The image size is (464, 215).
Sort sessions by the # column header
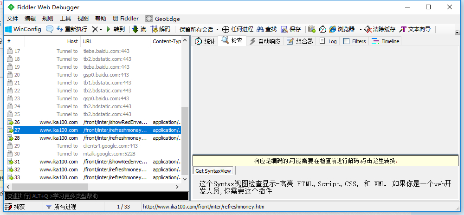[x=14, y=41]
